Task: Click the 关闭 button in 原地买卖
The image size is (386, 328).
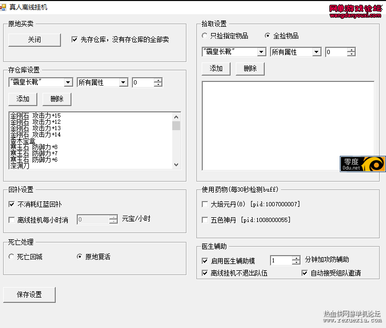Action: coord(35,40)
